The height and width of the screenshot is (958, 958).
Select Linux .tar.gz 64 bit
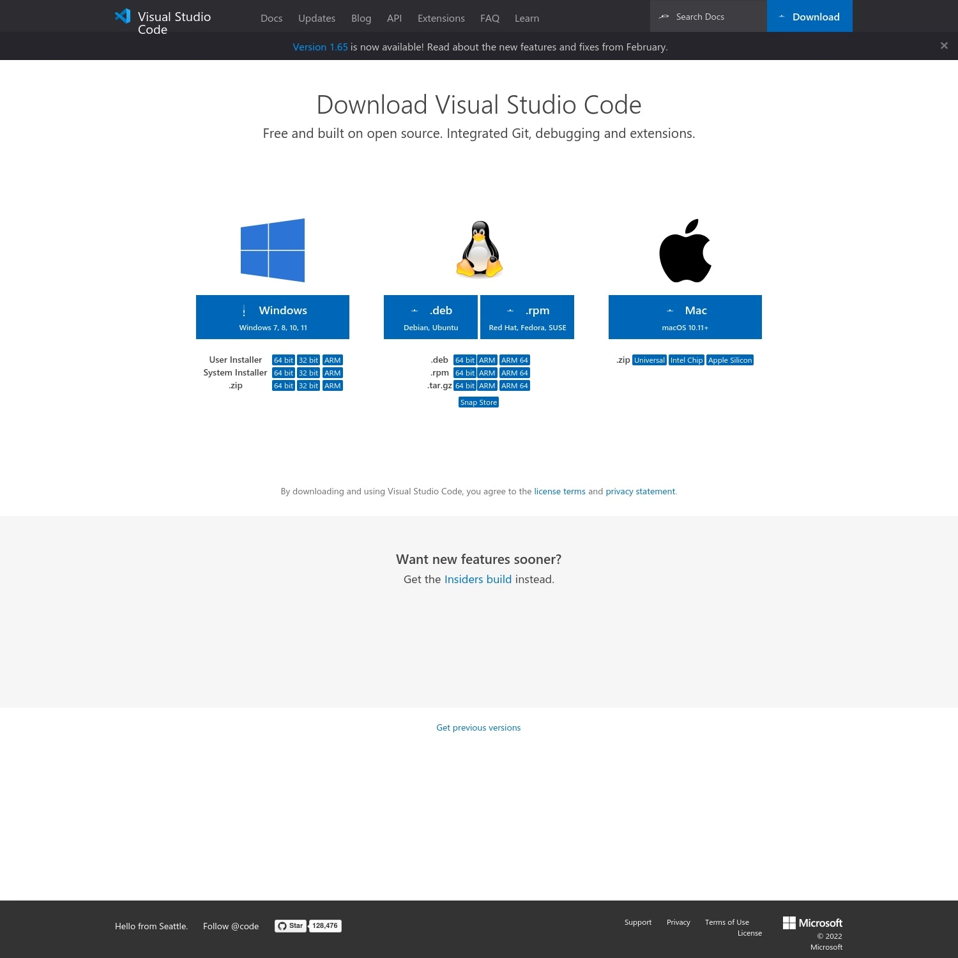pos(465,386)
